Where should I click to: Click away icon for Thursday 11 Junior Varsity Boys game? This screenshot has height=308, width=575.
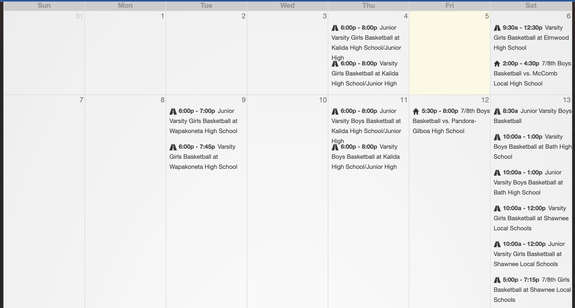tap(335, 111)
